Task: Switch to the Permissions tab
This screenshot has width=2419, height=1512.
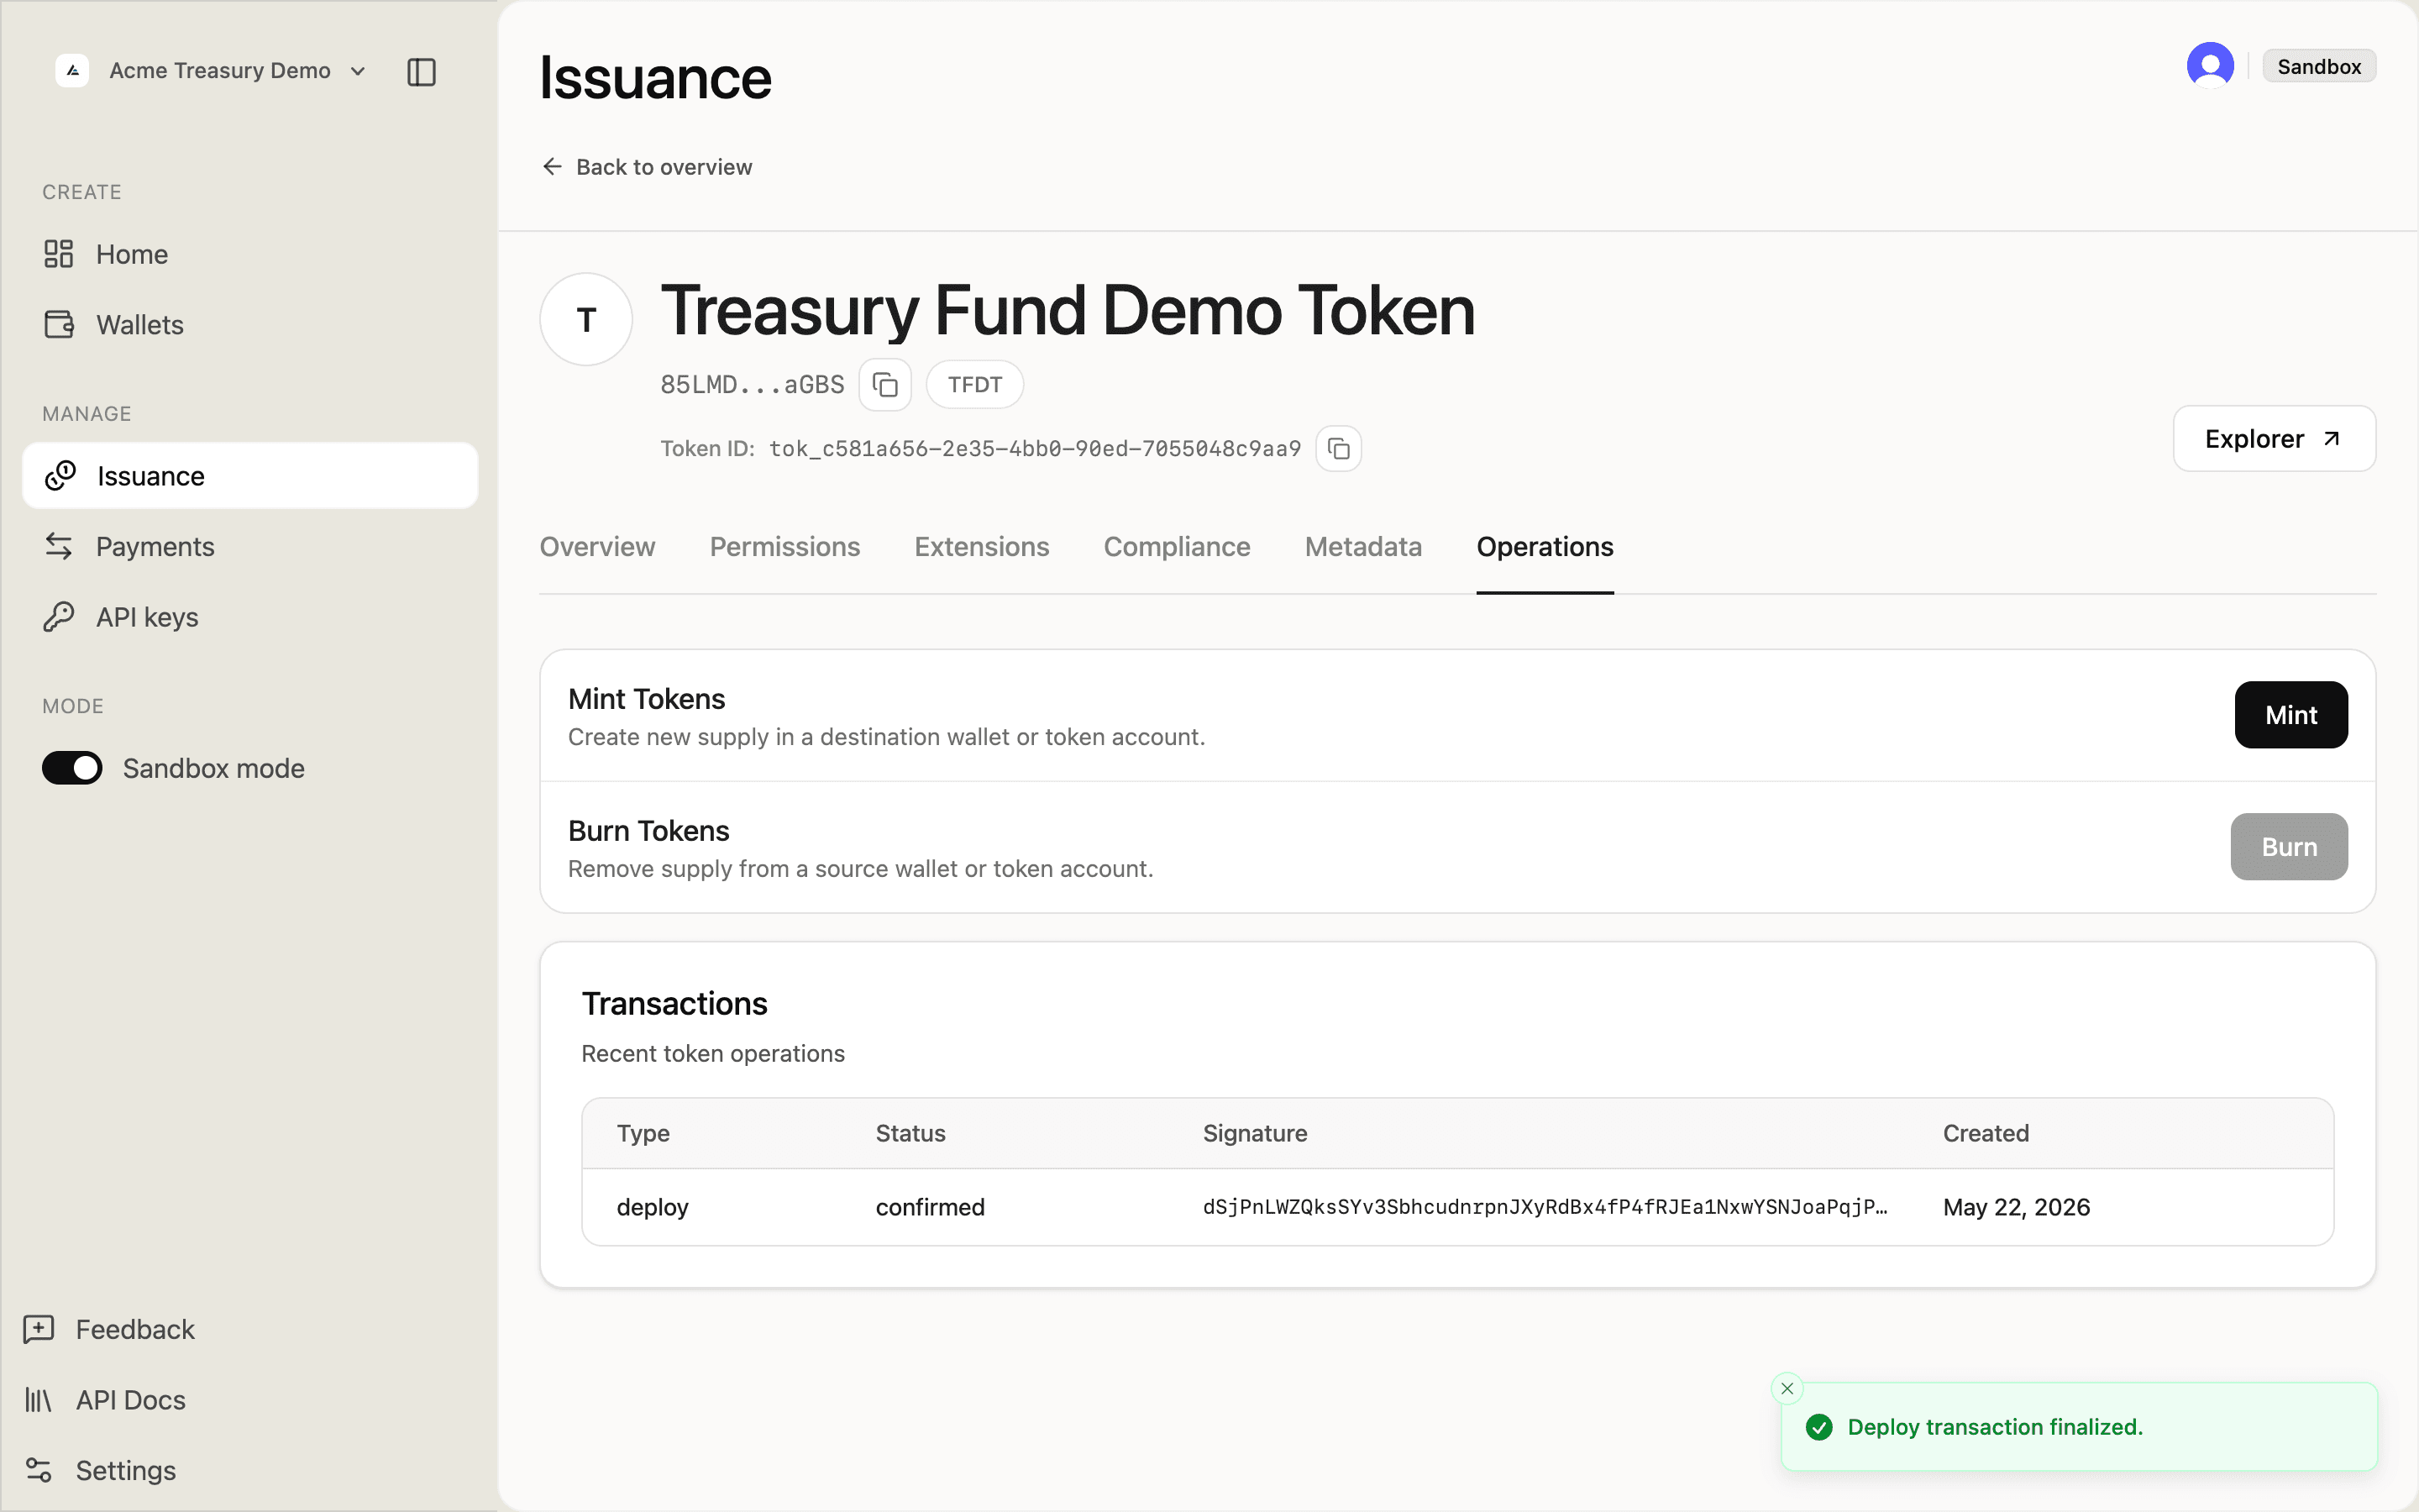Action: 784,547
